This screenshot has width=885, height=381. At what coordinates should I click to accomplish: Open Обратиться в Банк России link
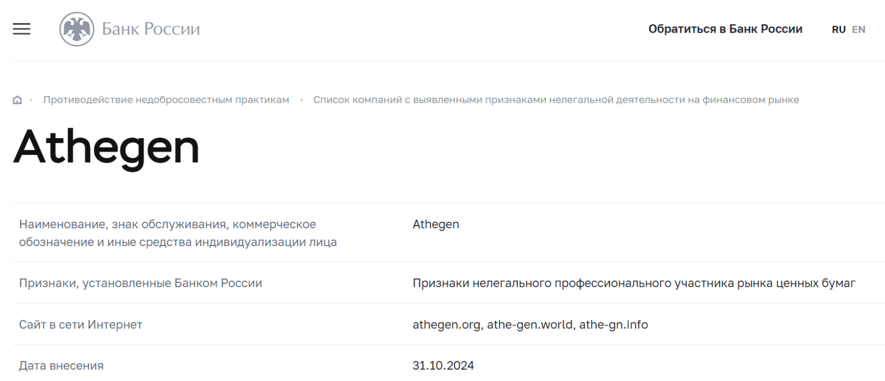coord(725,29)
